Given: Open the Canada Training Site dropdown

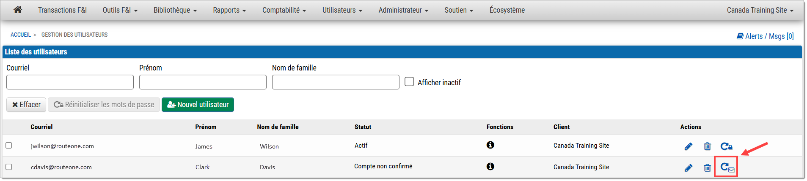Looking at the screenshot, I should [760, 10].
